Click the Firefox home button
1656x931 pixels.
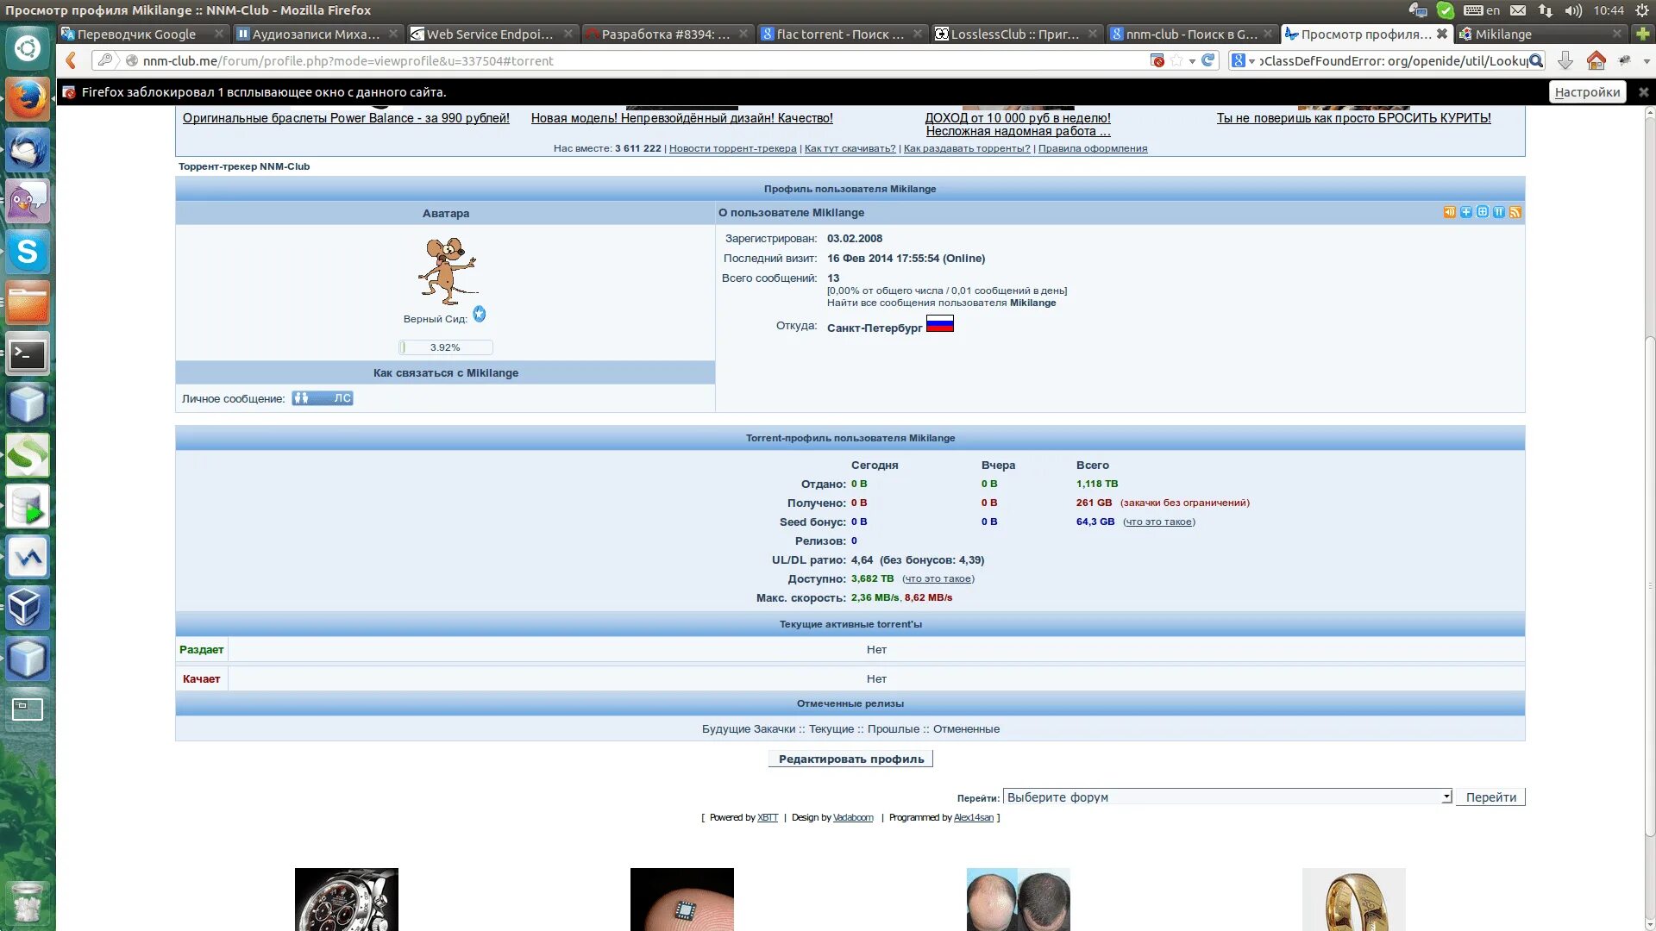pos(1596,60)
